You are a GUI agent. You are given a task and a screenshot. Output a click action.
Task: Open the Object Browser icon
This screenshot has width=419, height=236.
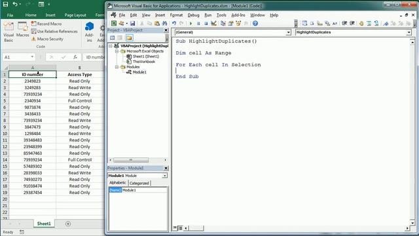(238, 24)
